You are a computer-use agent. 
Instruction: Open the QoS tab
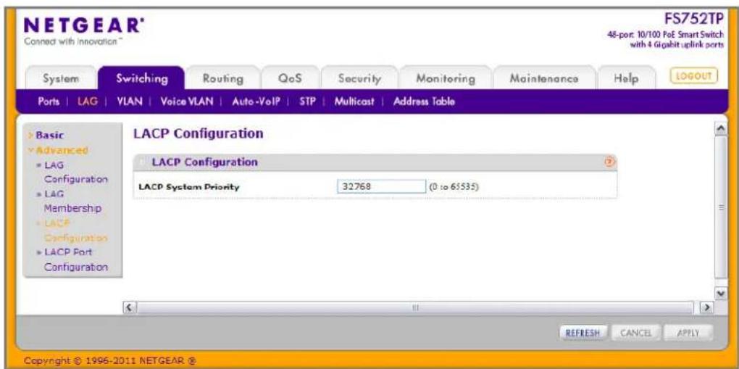click(x=290, y=79)
